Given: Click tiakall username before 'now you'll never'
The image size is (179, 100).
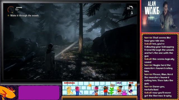Looking at the screenshot, I should [x=148, y=93].
